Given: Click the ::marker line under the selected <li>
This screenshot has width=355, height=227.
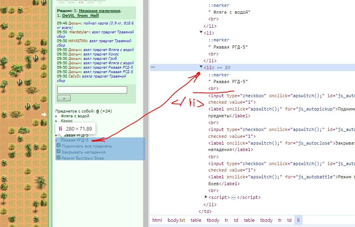Looking at the screenshot, I should (x=219, y=75).
